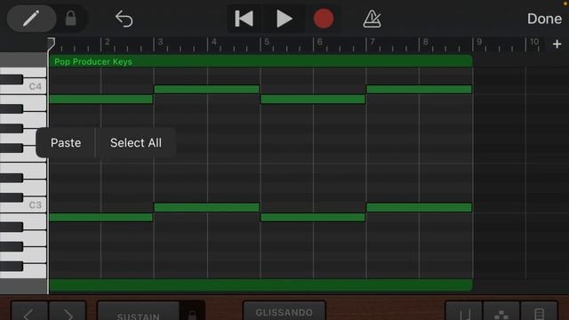Click bar 5 on the ruler
The height and width of the screenshot is (320, 569).
point(267,42)
